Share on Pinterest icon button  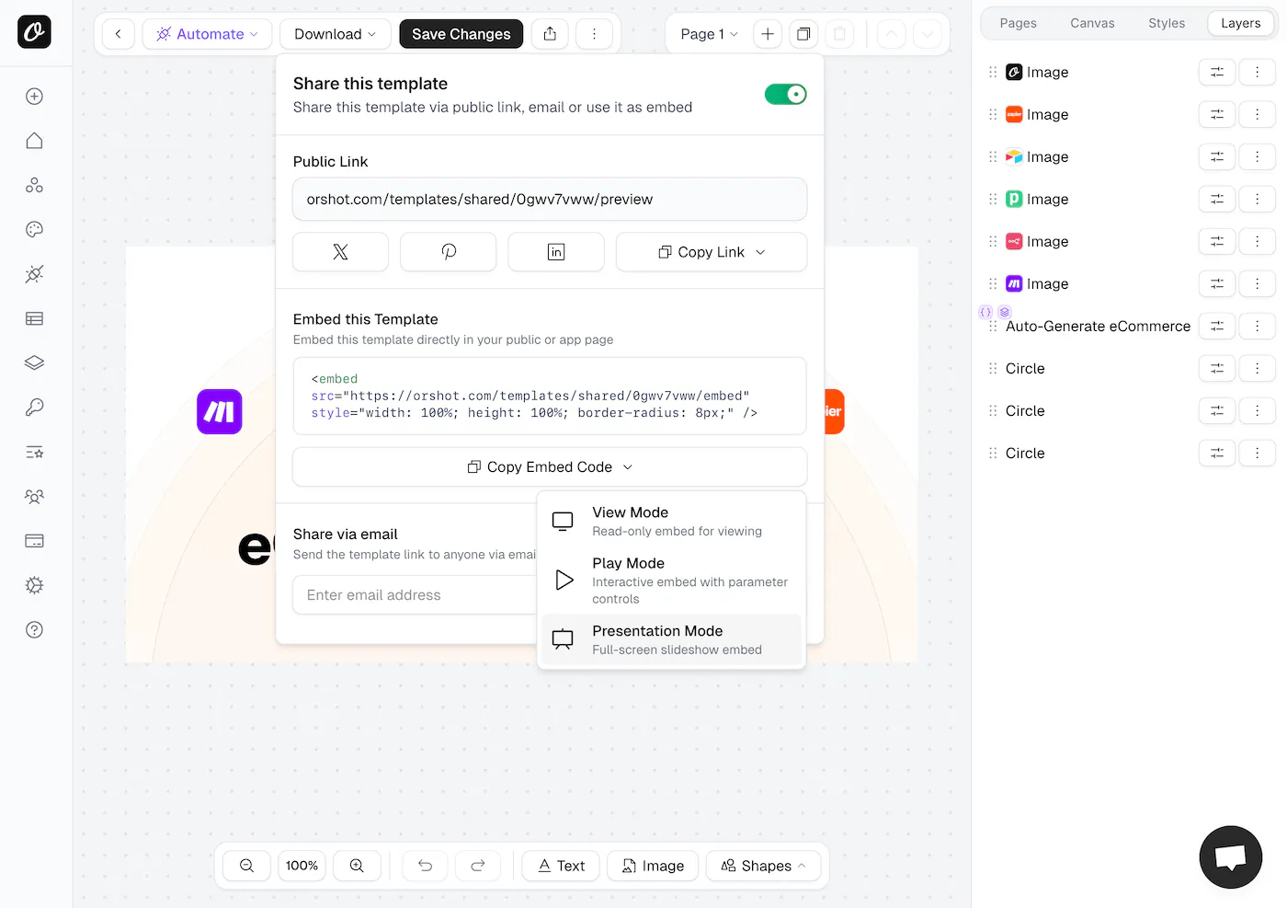(449, 252)
